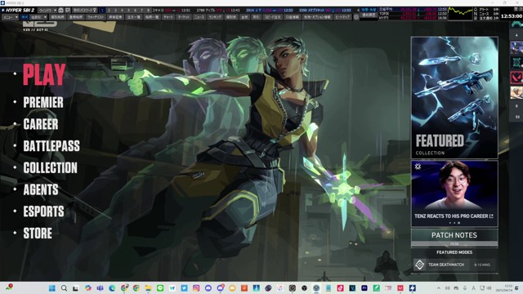The image size is (523, 294).
Task: Click the message icon in Hyper SBI toolbar
Action: click(x=68, y=10)
